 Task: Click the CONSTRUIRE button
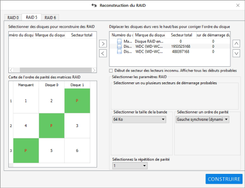(224, 179)
